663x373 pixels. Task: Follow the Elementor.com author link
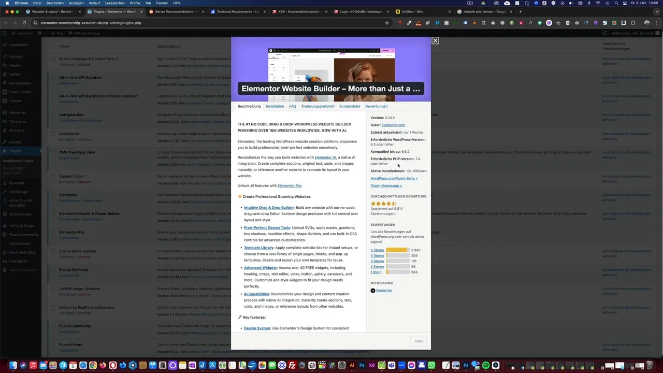click(393, 125)
